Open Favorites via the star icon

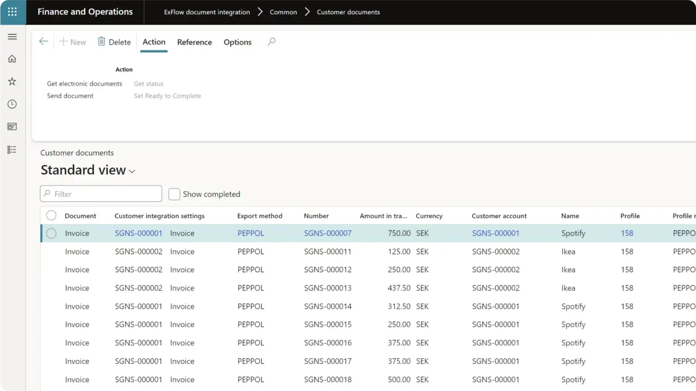pos(12,81)
